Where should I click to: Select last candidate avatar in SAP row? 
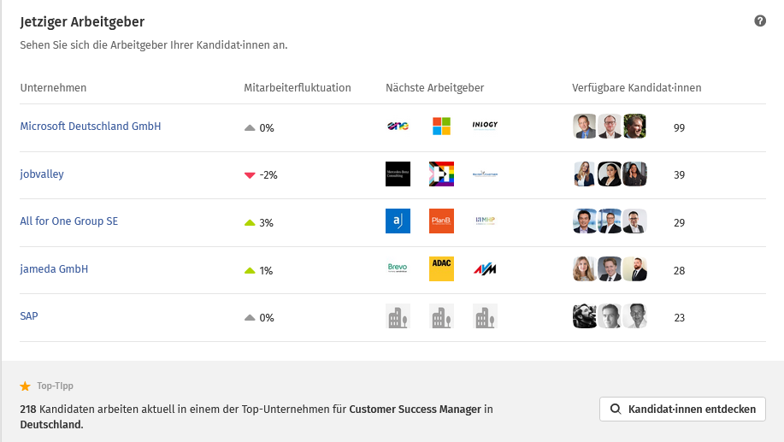click(634, 316)
